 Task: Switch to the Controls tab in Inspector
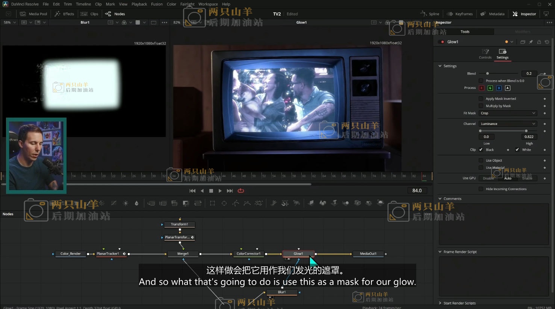(485, 54)
